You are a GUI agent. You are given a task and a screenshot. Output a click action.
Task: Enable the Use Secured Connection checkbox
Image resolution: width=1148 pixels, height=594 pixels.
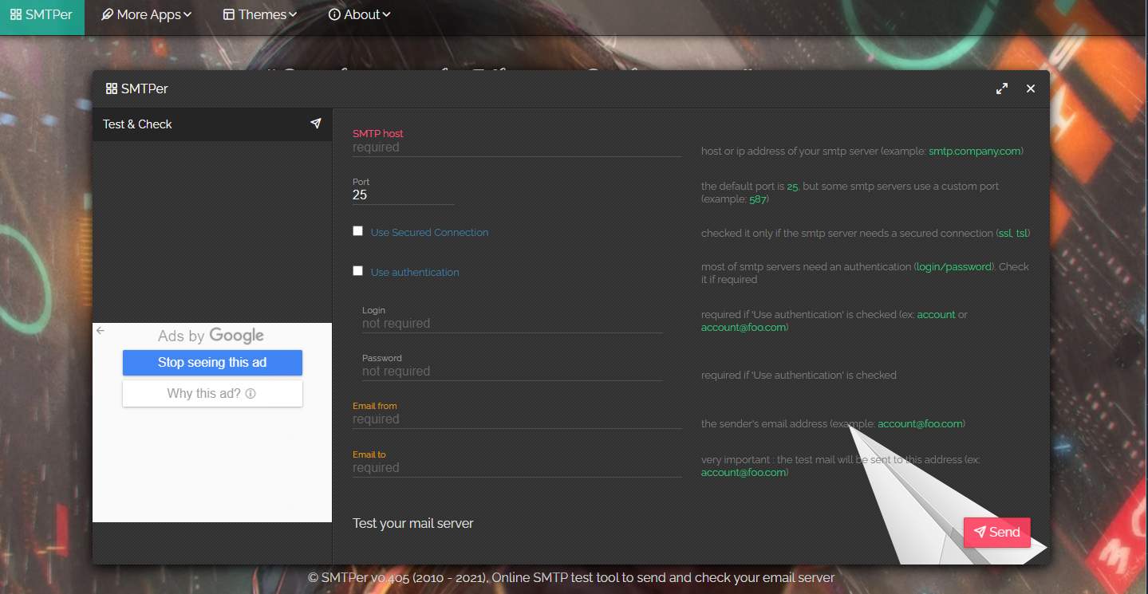point(358,231)
